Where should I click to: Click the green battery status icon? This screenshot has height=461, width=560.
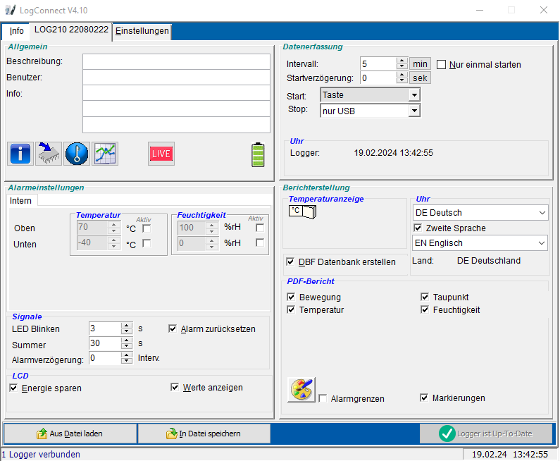click(x=259, y=154)
